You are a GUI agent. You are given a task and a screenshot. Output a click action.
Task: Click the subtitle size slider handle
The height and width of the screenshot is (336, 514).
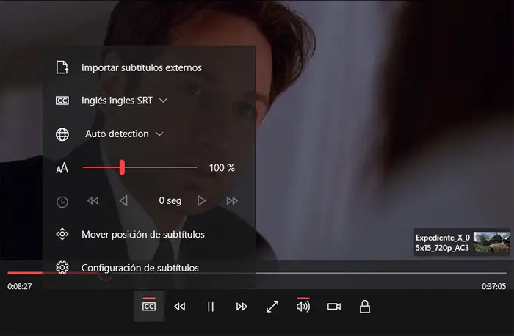point(122,167)
